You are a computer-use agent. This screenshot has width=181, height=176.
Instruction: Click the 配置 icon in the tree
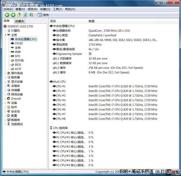pos(9,116)
